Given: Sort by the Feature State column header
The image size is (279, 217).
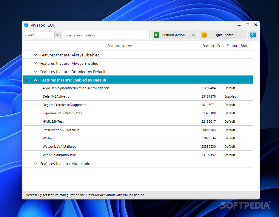Looking at the screenshot, I should click(x=238, y=46).
